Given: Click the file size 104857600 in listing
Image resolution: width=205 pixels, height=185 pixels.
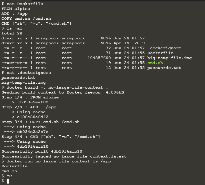Looking at the screenshot, I should point(99,58).
